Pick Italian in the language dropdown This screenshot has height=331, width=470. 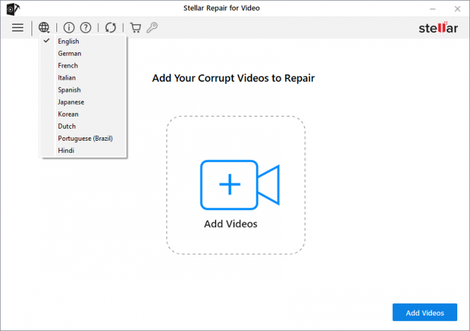[66, 78]
